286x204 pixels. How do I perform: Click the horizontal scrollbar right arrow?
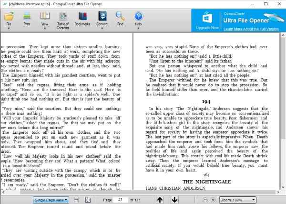[278, 192]
